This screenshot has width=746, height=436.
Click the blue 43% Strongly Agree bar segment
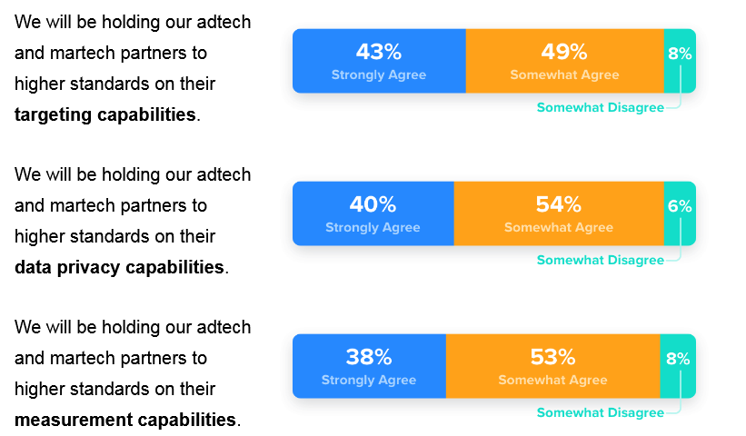379,61
